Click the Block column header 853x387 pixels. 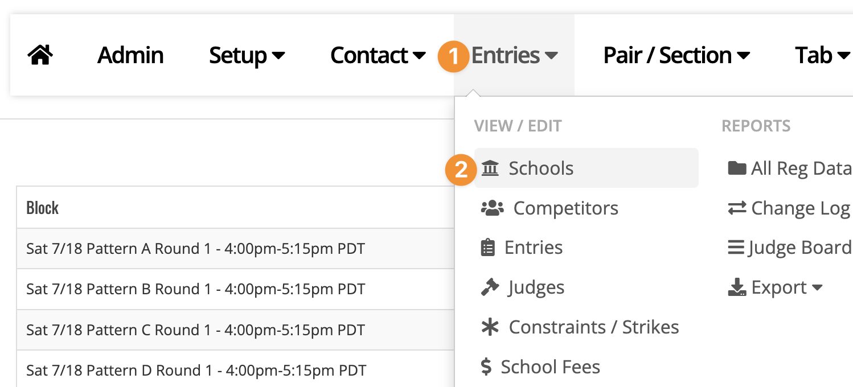[43, 208]
